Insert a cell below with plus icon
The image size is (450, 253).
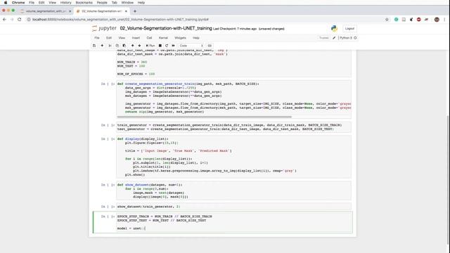pyautogui.click(x=102, y=46)
